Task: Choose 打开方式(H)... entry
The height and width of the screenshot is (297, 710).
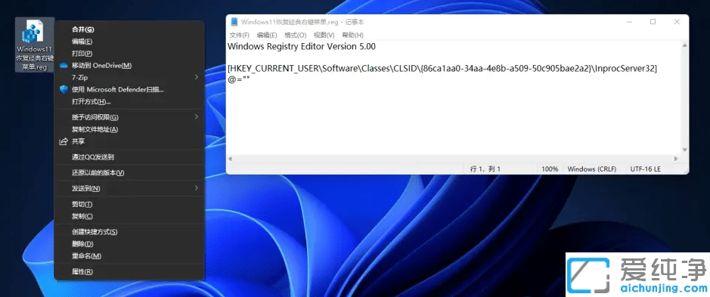Action: coord(129,102)
